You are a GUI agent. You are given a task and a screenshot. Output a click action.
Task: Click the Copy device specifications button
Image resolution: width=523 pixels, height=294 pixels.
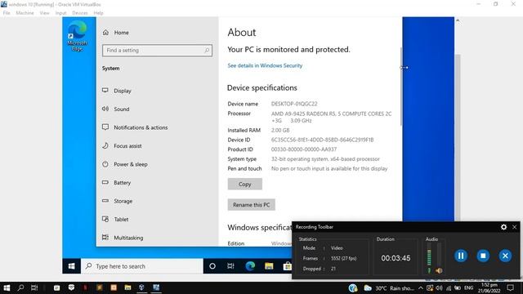pos(245,184)
